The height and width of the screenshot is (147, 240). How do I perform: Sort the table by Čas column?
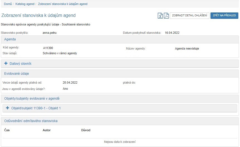[x=7, y=130]
